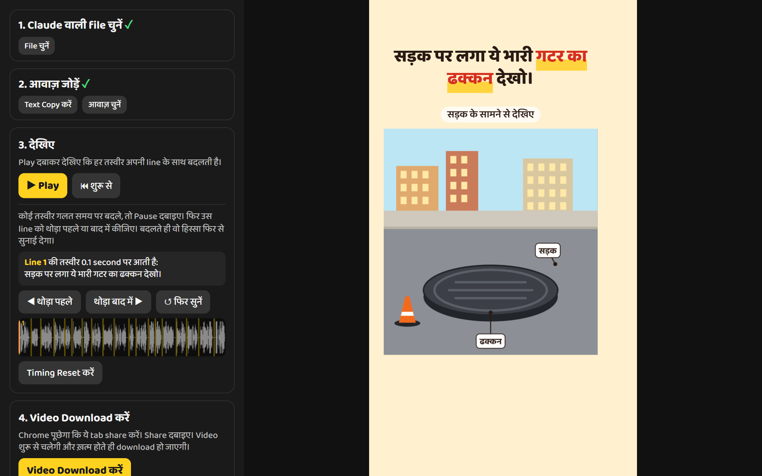
Task: Click 'Video Download करें' yellow button
Action: [x=75, y=468]
